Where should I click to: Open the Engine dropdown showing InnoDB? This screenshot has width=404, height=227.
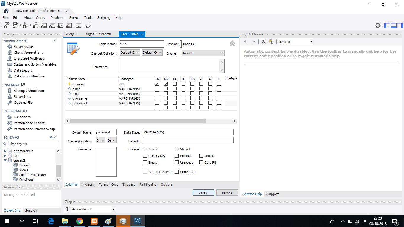tap(203, 53)
